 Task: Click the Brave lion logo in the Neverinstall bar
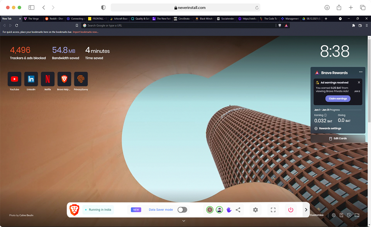point(74,210)
